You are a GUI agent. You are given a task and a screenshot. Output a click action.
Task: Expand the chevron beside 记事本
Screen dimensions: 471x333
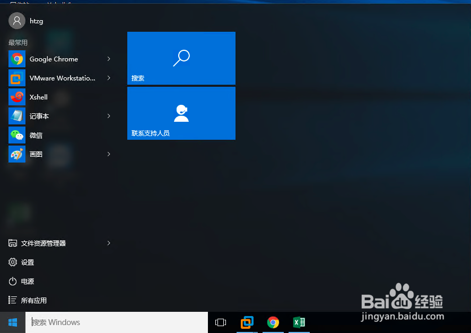click(x=109, y=116)
